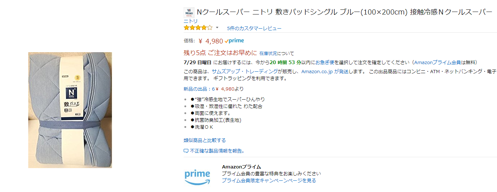The image size is (497, 192).
Task: Expand the rating breakdown dropdown arrow
Action: point(217,28)
